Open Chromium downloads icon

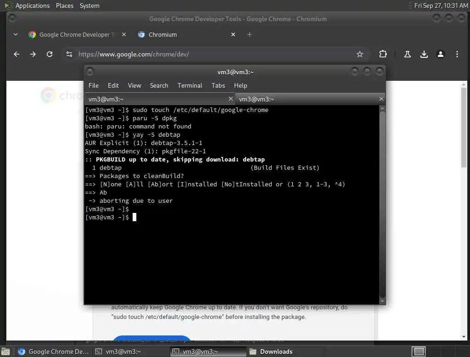(424, 54)
